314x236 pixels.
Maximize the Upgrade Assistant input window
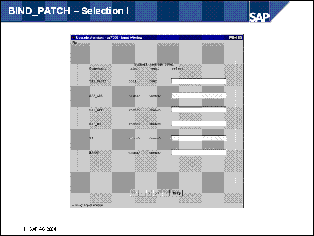click(x=236, y=38)
